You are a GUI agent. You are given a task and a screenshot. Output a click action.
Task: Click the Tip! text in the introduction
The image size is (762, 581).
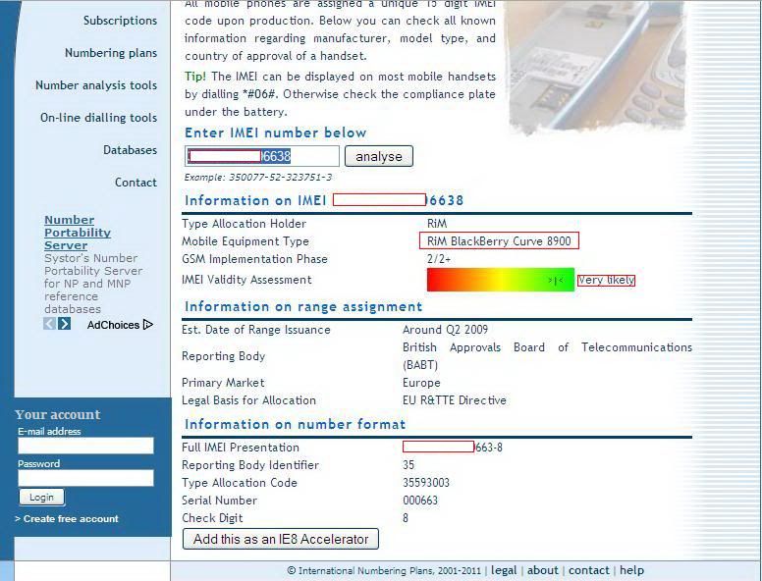(194, 77)
